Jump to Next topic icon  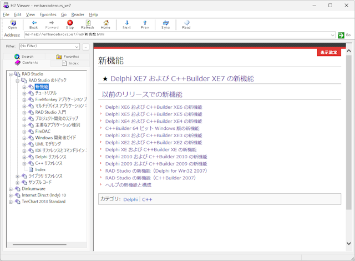point(127,23)
